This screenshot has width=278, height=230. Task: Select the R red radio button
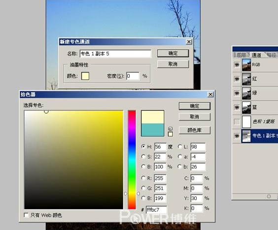tap(143, 178)
